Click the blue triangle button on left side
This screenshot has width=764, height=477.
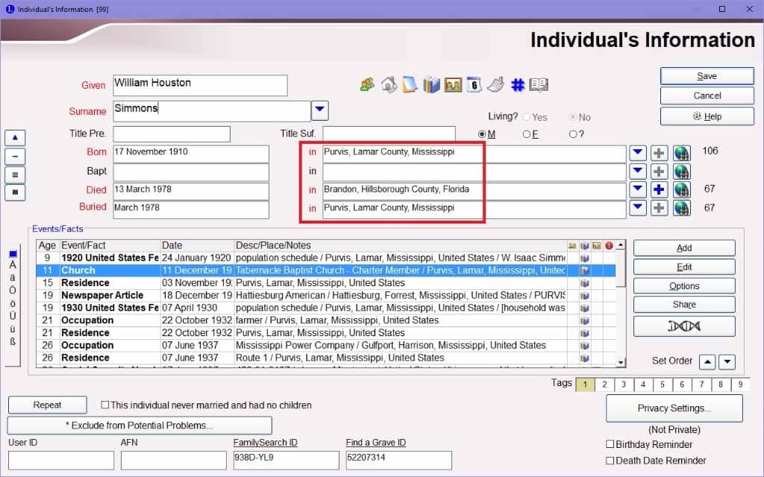pos(15,138)
